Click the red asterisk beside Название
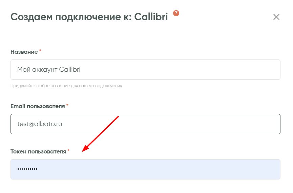The image size is (293, 193). [40, 51]
